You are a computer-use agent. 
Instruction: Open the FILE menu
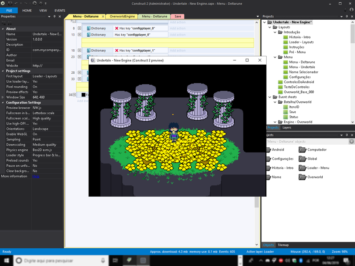point(9,10)
